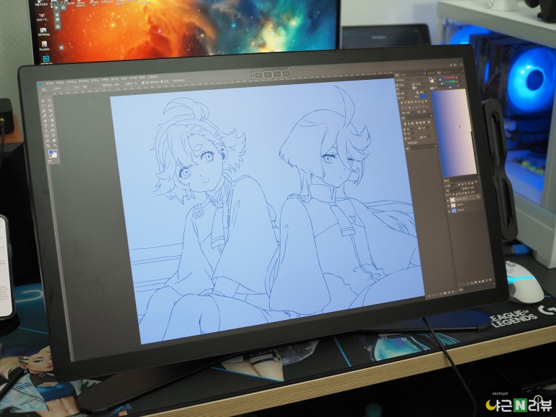
Task: Open the Help menu, last in menu bar
Action: pos(152,77)
